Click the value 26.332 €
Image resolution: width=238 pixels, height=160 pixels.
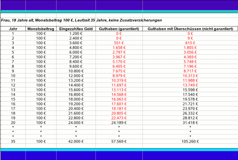190,113
